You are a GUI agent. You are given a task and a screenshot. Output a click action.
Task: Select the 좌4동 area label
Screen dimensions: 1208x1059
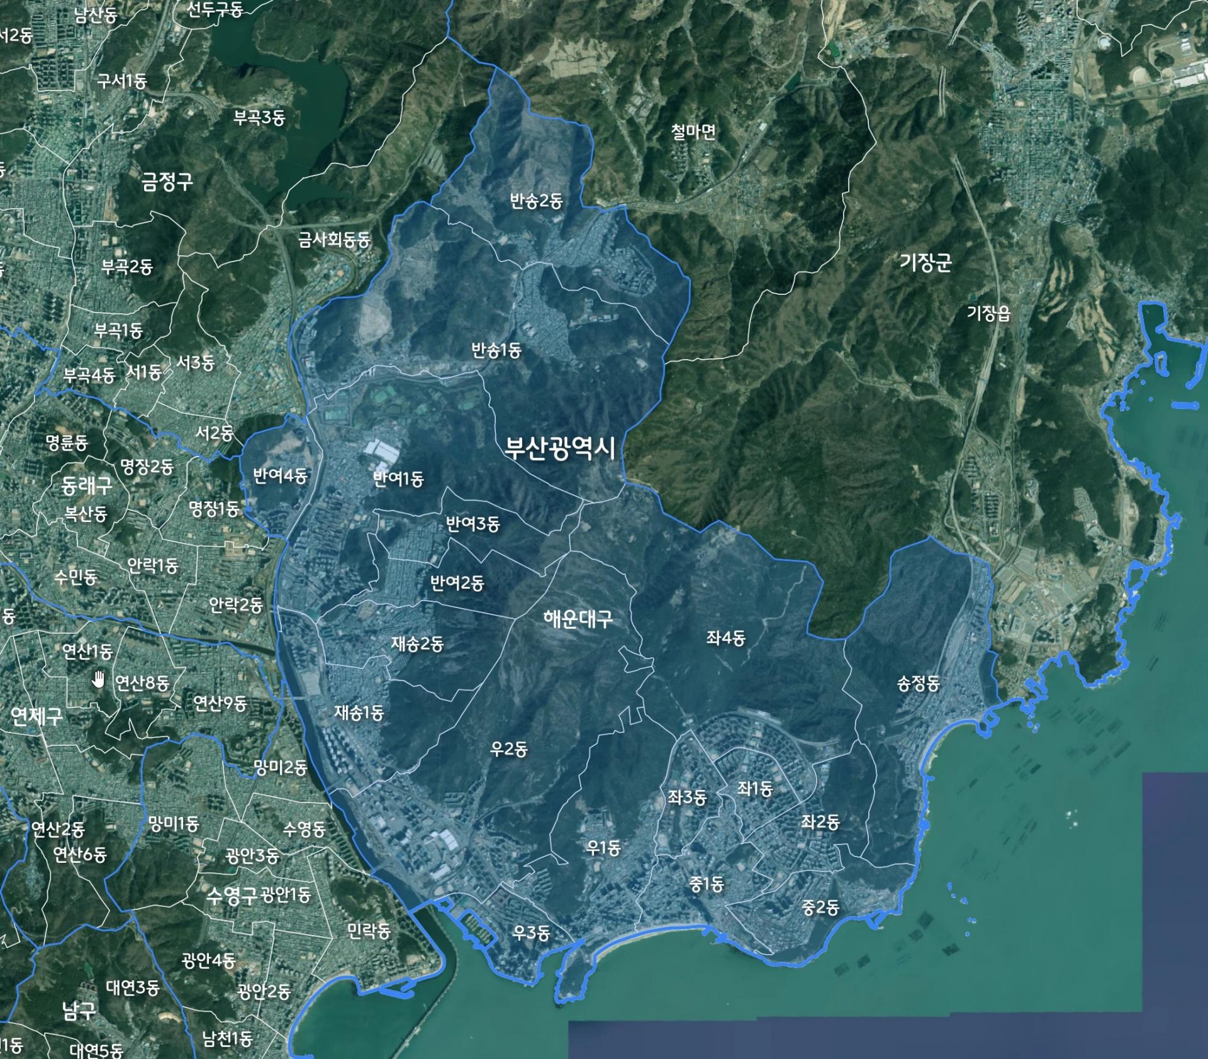tap(725, 638)
